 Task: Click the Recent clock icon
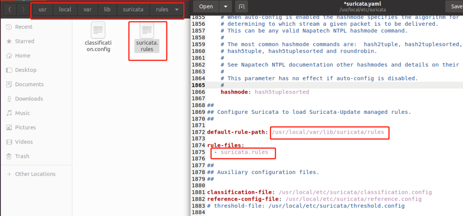pos(9,27)
